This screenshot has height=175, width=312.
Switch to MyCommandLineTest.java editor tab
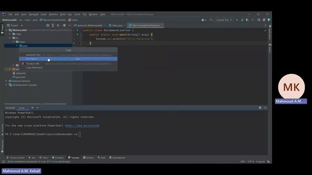pyautogui.click(x=145, y=25)
